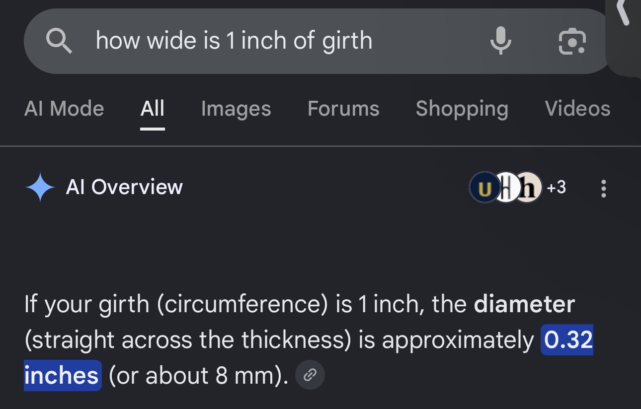Screen dimensions: 641x409
Task: Open the AI Overview three-dot menu
Action: tap(603, 188)
